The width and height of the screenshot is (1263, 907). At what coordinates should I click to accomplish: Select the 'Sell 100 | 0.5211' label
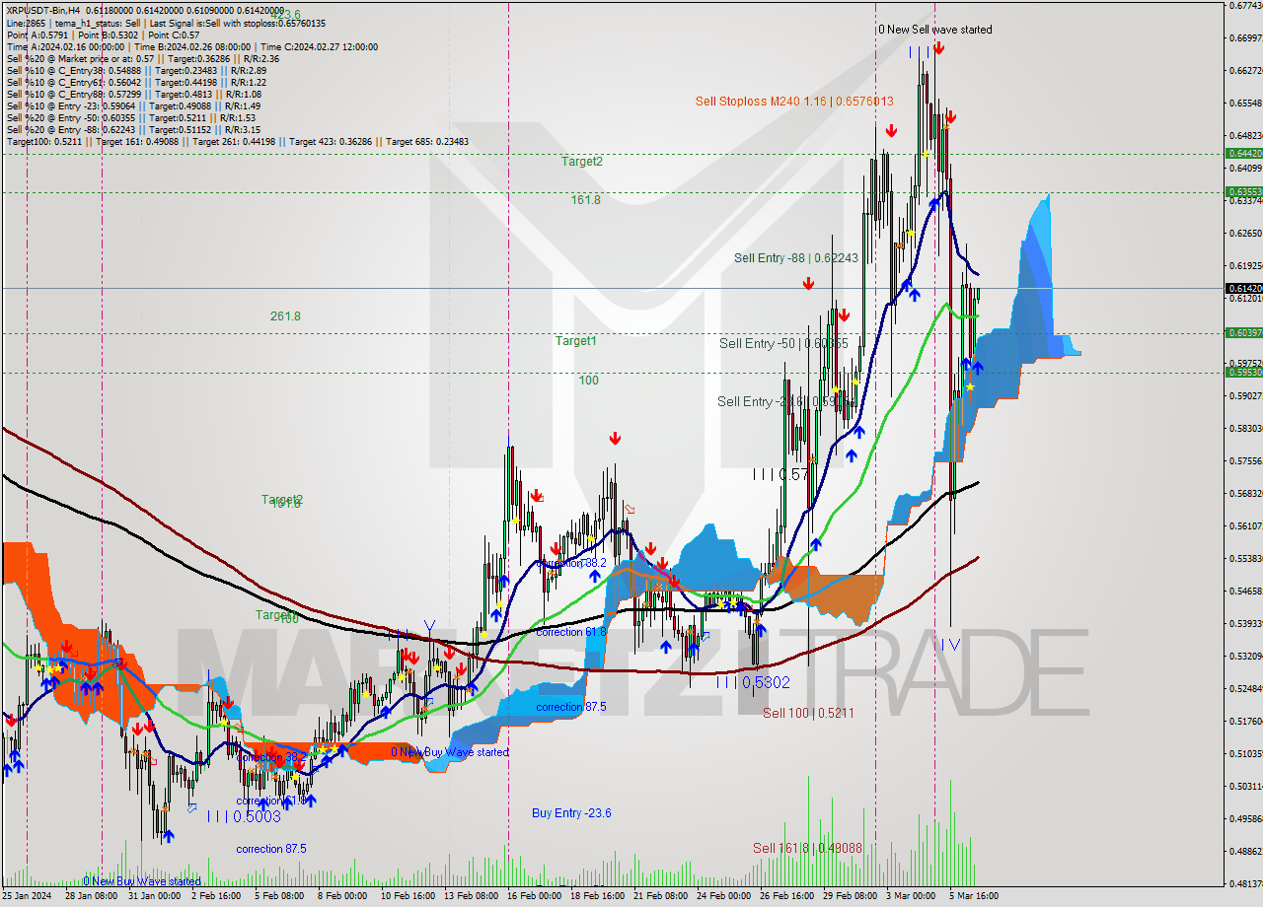click(808, 712)
